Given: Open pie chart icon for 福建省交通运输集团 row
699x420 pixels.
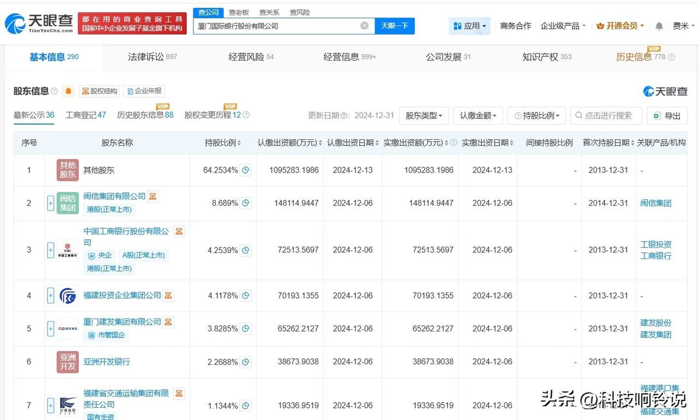Looking at the screenshot, I should pyautogui.click(x=246, y=405).
